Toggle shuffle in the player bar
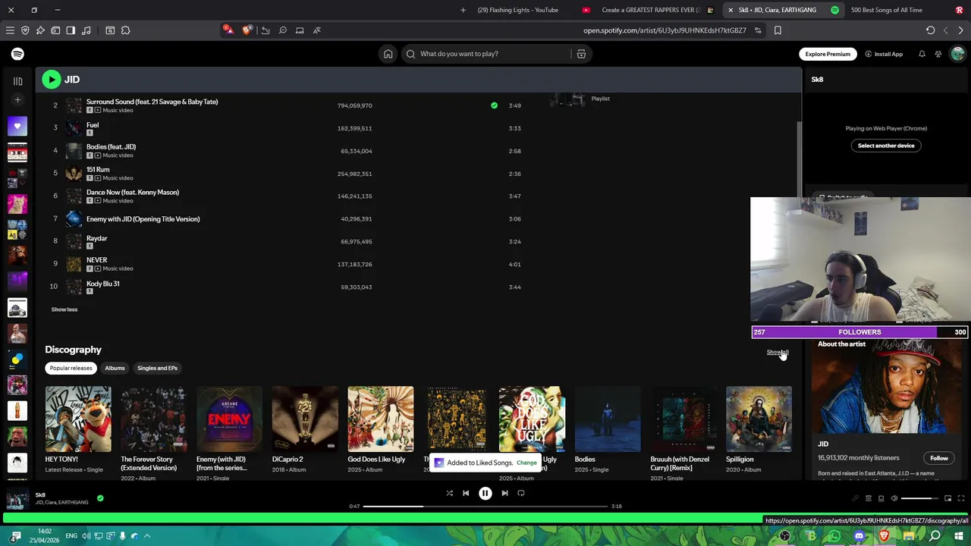The width and height of the screenshot is (971, 546). click(449, 493)
